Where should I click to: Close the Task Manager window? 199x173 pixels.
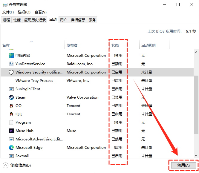pyautogui.click(x=192, y=5)
